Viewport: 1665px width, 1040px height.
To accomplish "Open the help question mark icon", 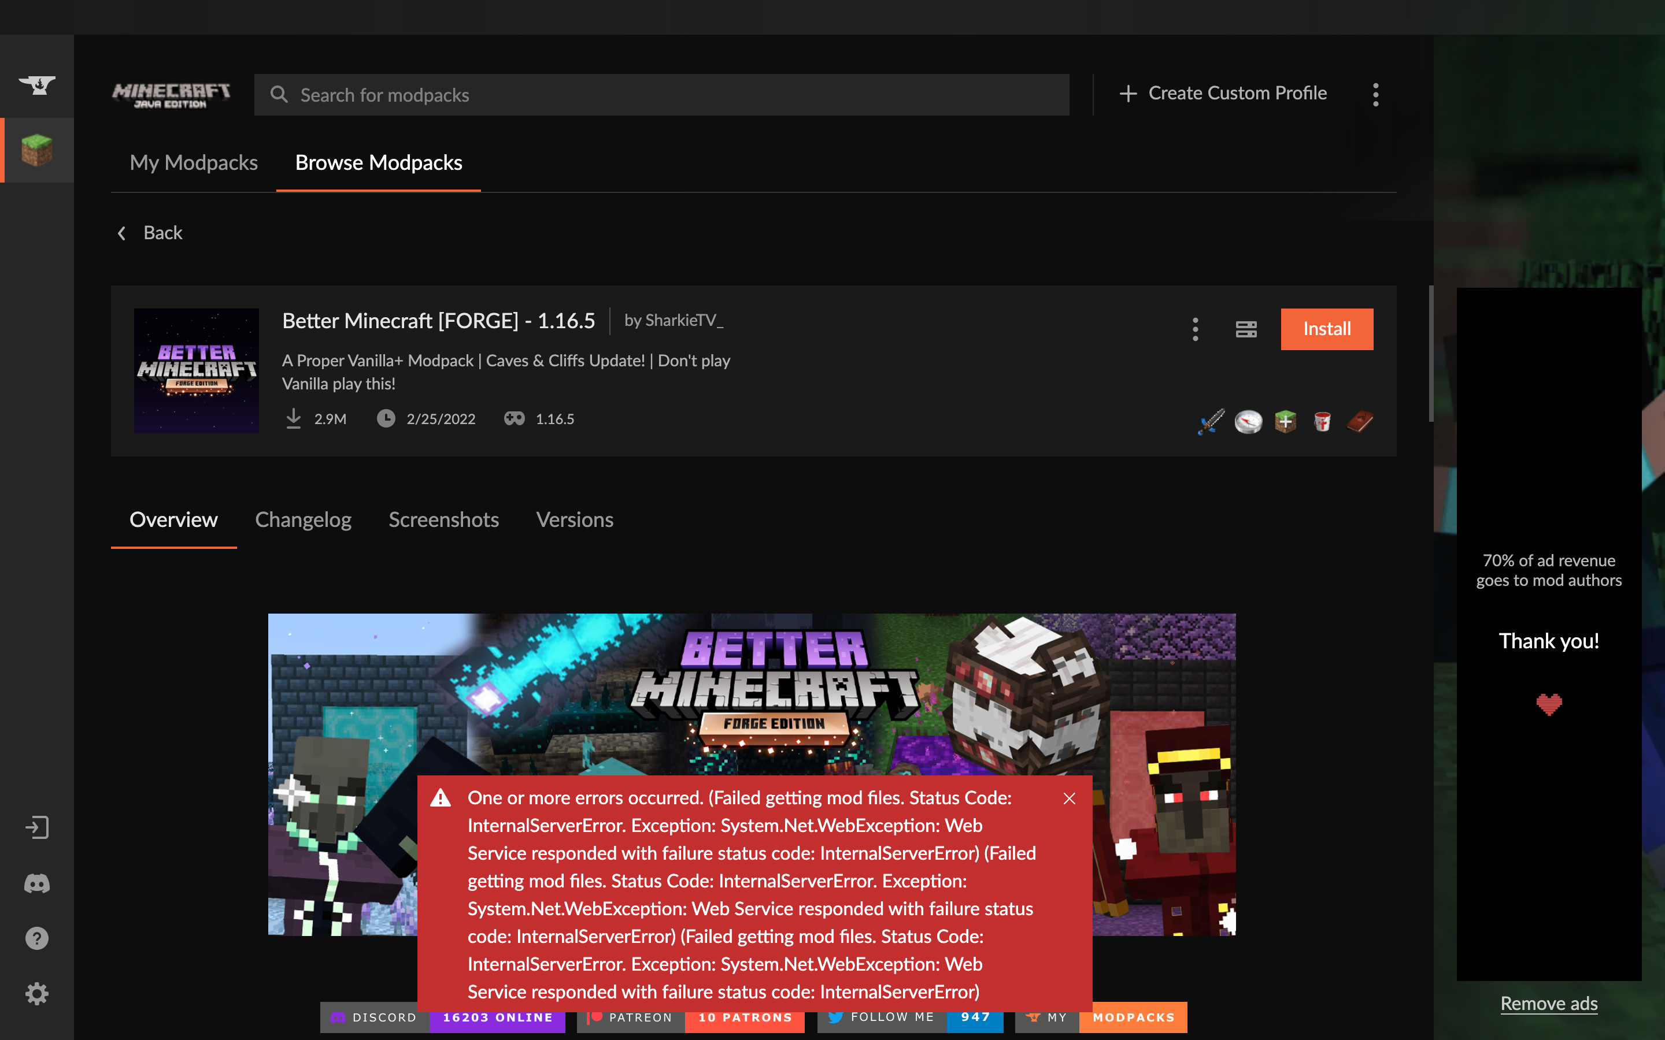I will click(37, 938).
